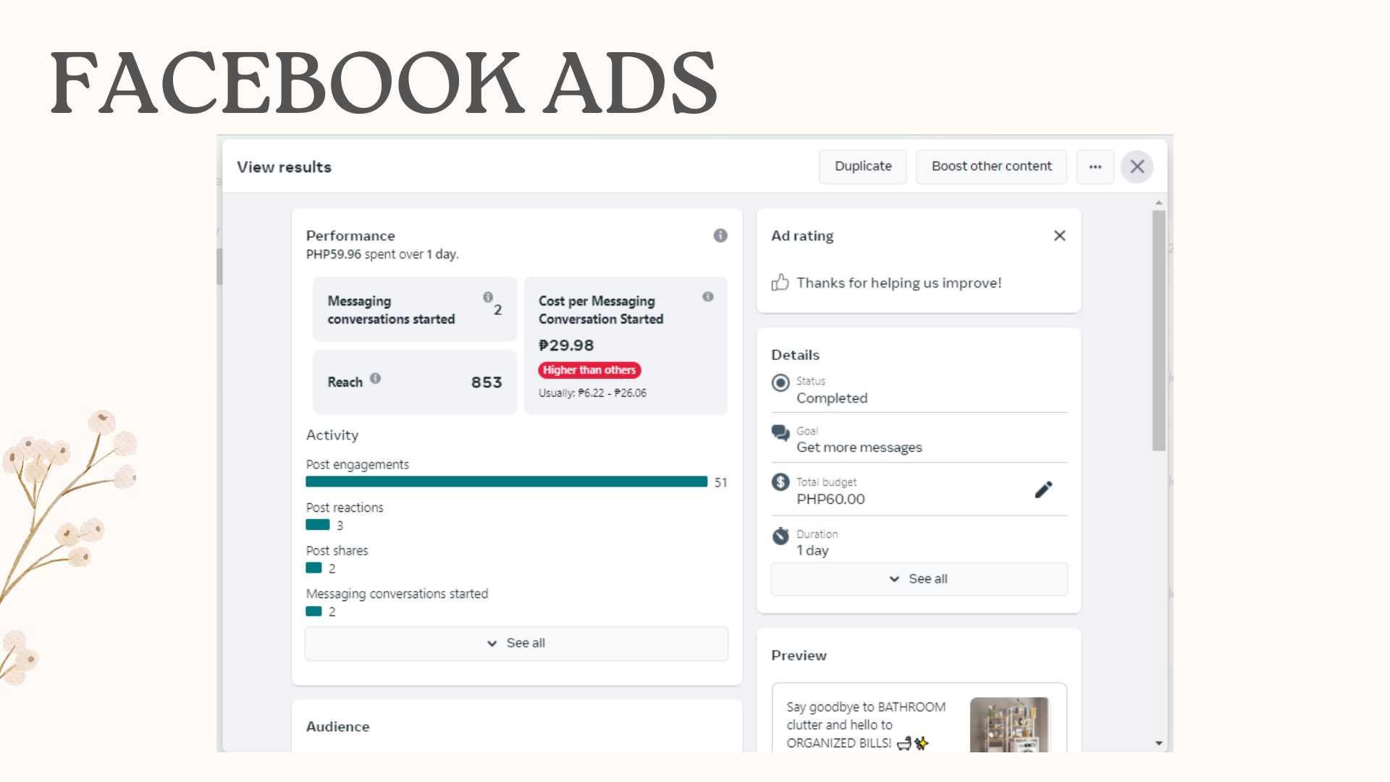
Task: Dismiss the Ad rating card
Action: tap(1059, 235)
